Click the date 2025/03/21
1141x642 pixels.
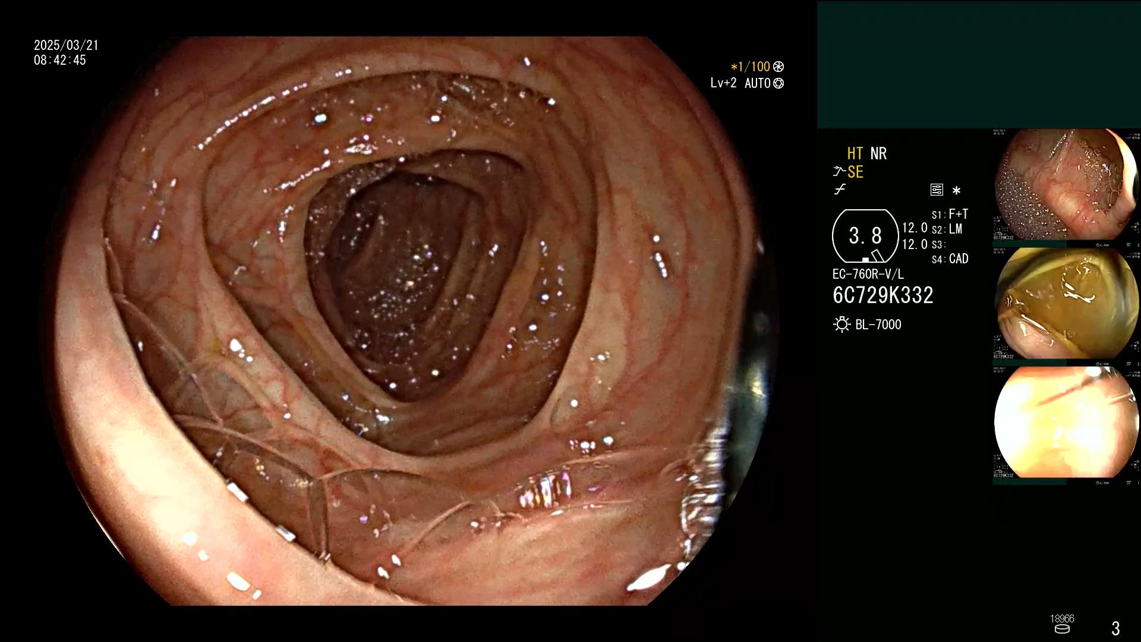[66, 45]
